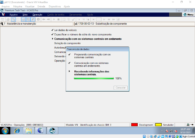Click the swap arrows icon in the toolbar
The image size is (195, 138).
pyautogui.click(x=2, y=19)
